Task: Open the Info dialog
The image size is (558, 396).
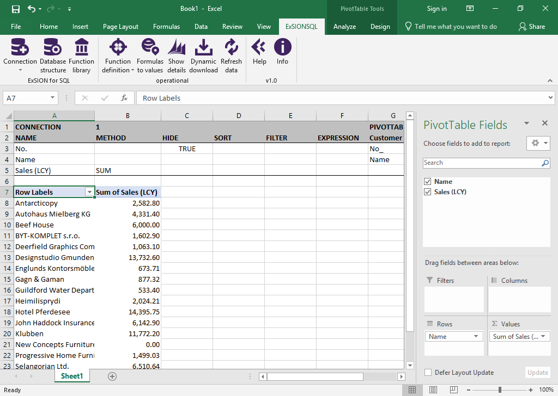Action: [283, 52]
